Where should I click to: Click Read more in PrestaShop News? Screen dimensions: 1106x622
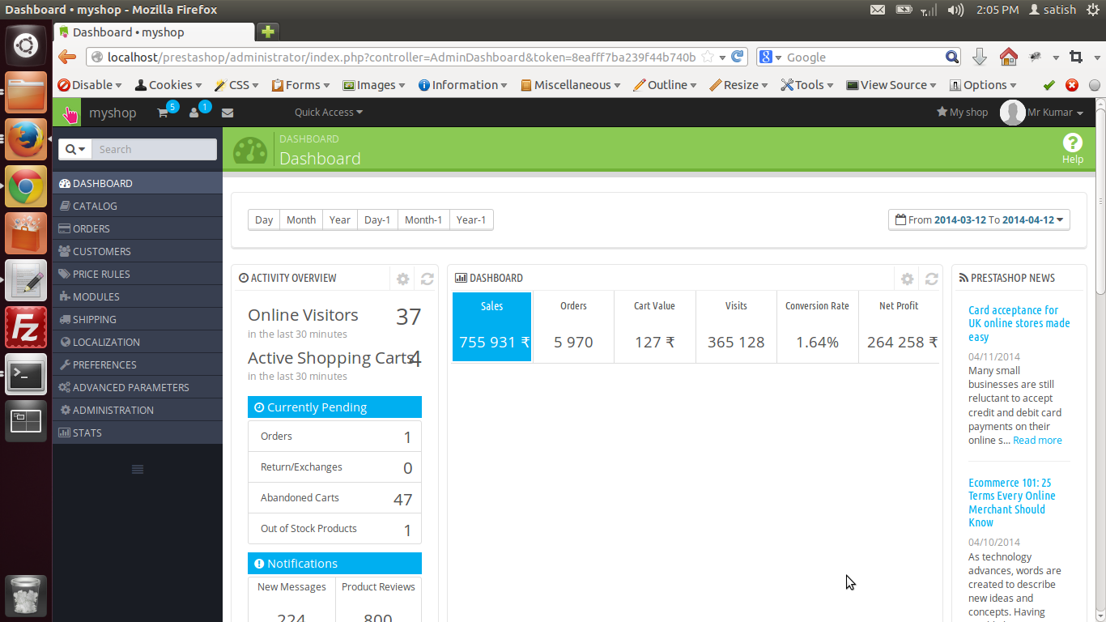1037,441
